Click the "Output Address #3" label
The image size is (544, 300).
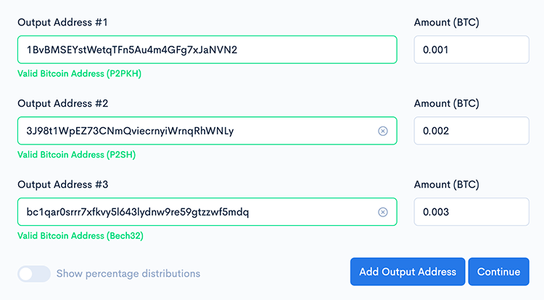click(62, 185)
